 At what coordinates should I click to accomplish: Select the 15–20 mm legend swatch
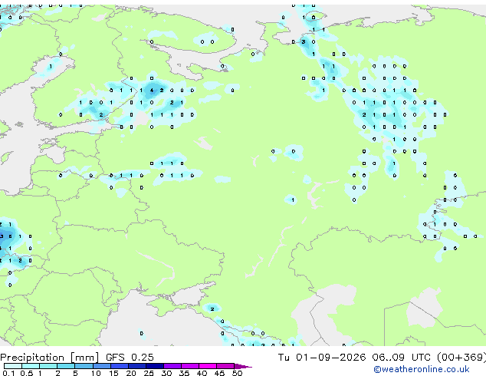pos(120,366)
